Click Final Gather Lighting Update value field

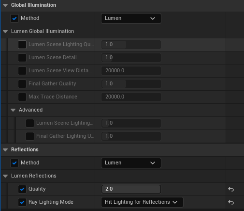(131, 136)
